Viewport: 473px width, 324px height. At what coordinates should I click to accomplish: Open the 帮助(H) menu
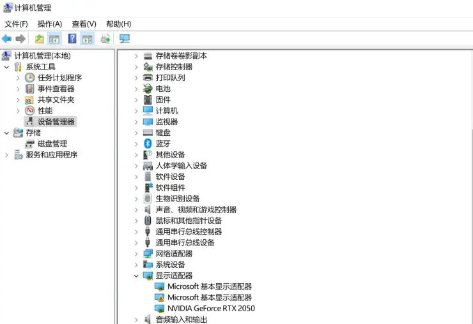pyautogui.click(x=118, y=24)
